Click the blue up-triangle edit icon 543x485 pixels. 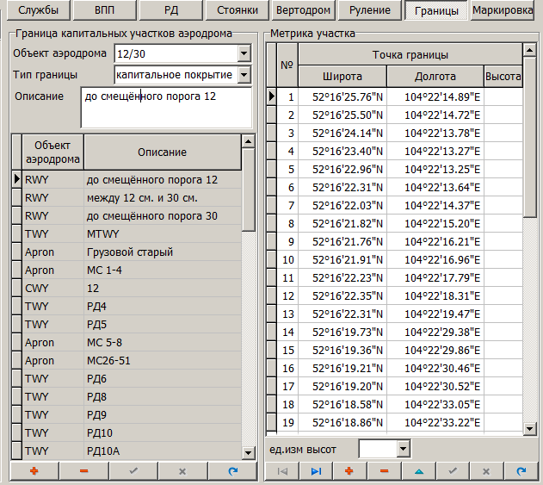coord(418,472)
